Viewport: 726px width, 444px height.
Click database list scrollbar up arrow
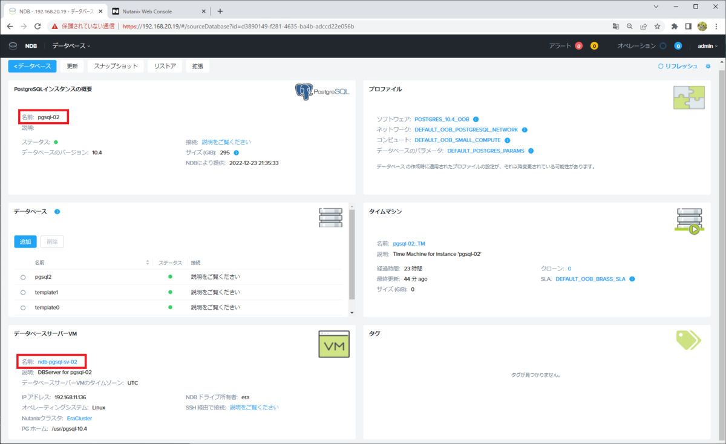[352, 206]
